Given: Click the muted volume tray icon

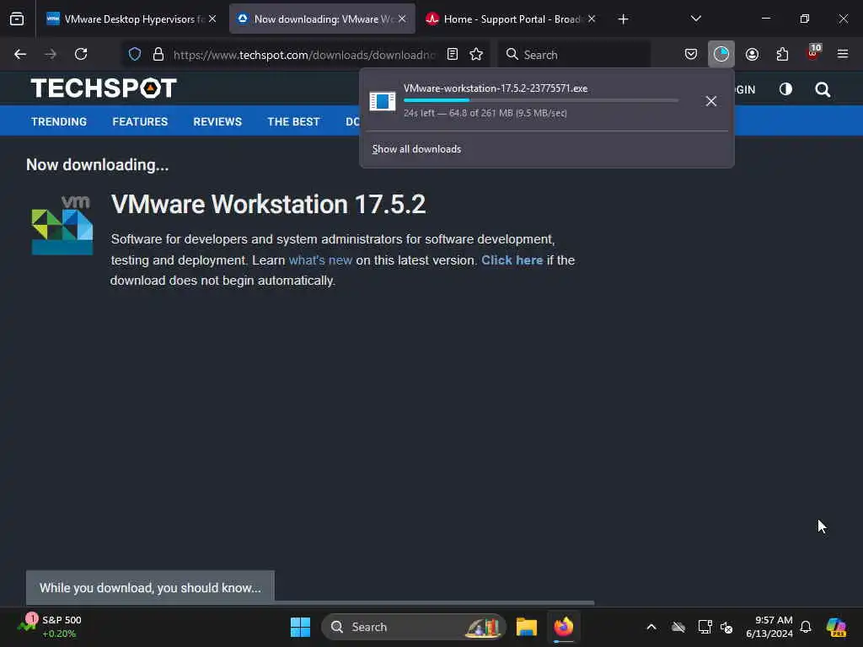Looking at the screenshot, I should (x=727, y=627).
